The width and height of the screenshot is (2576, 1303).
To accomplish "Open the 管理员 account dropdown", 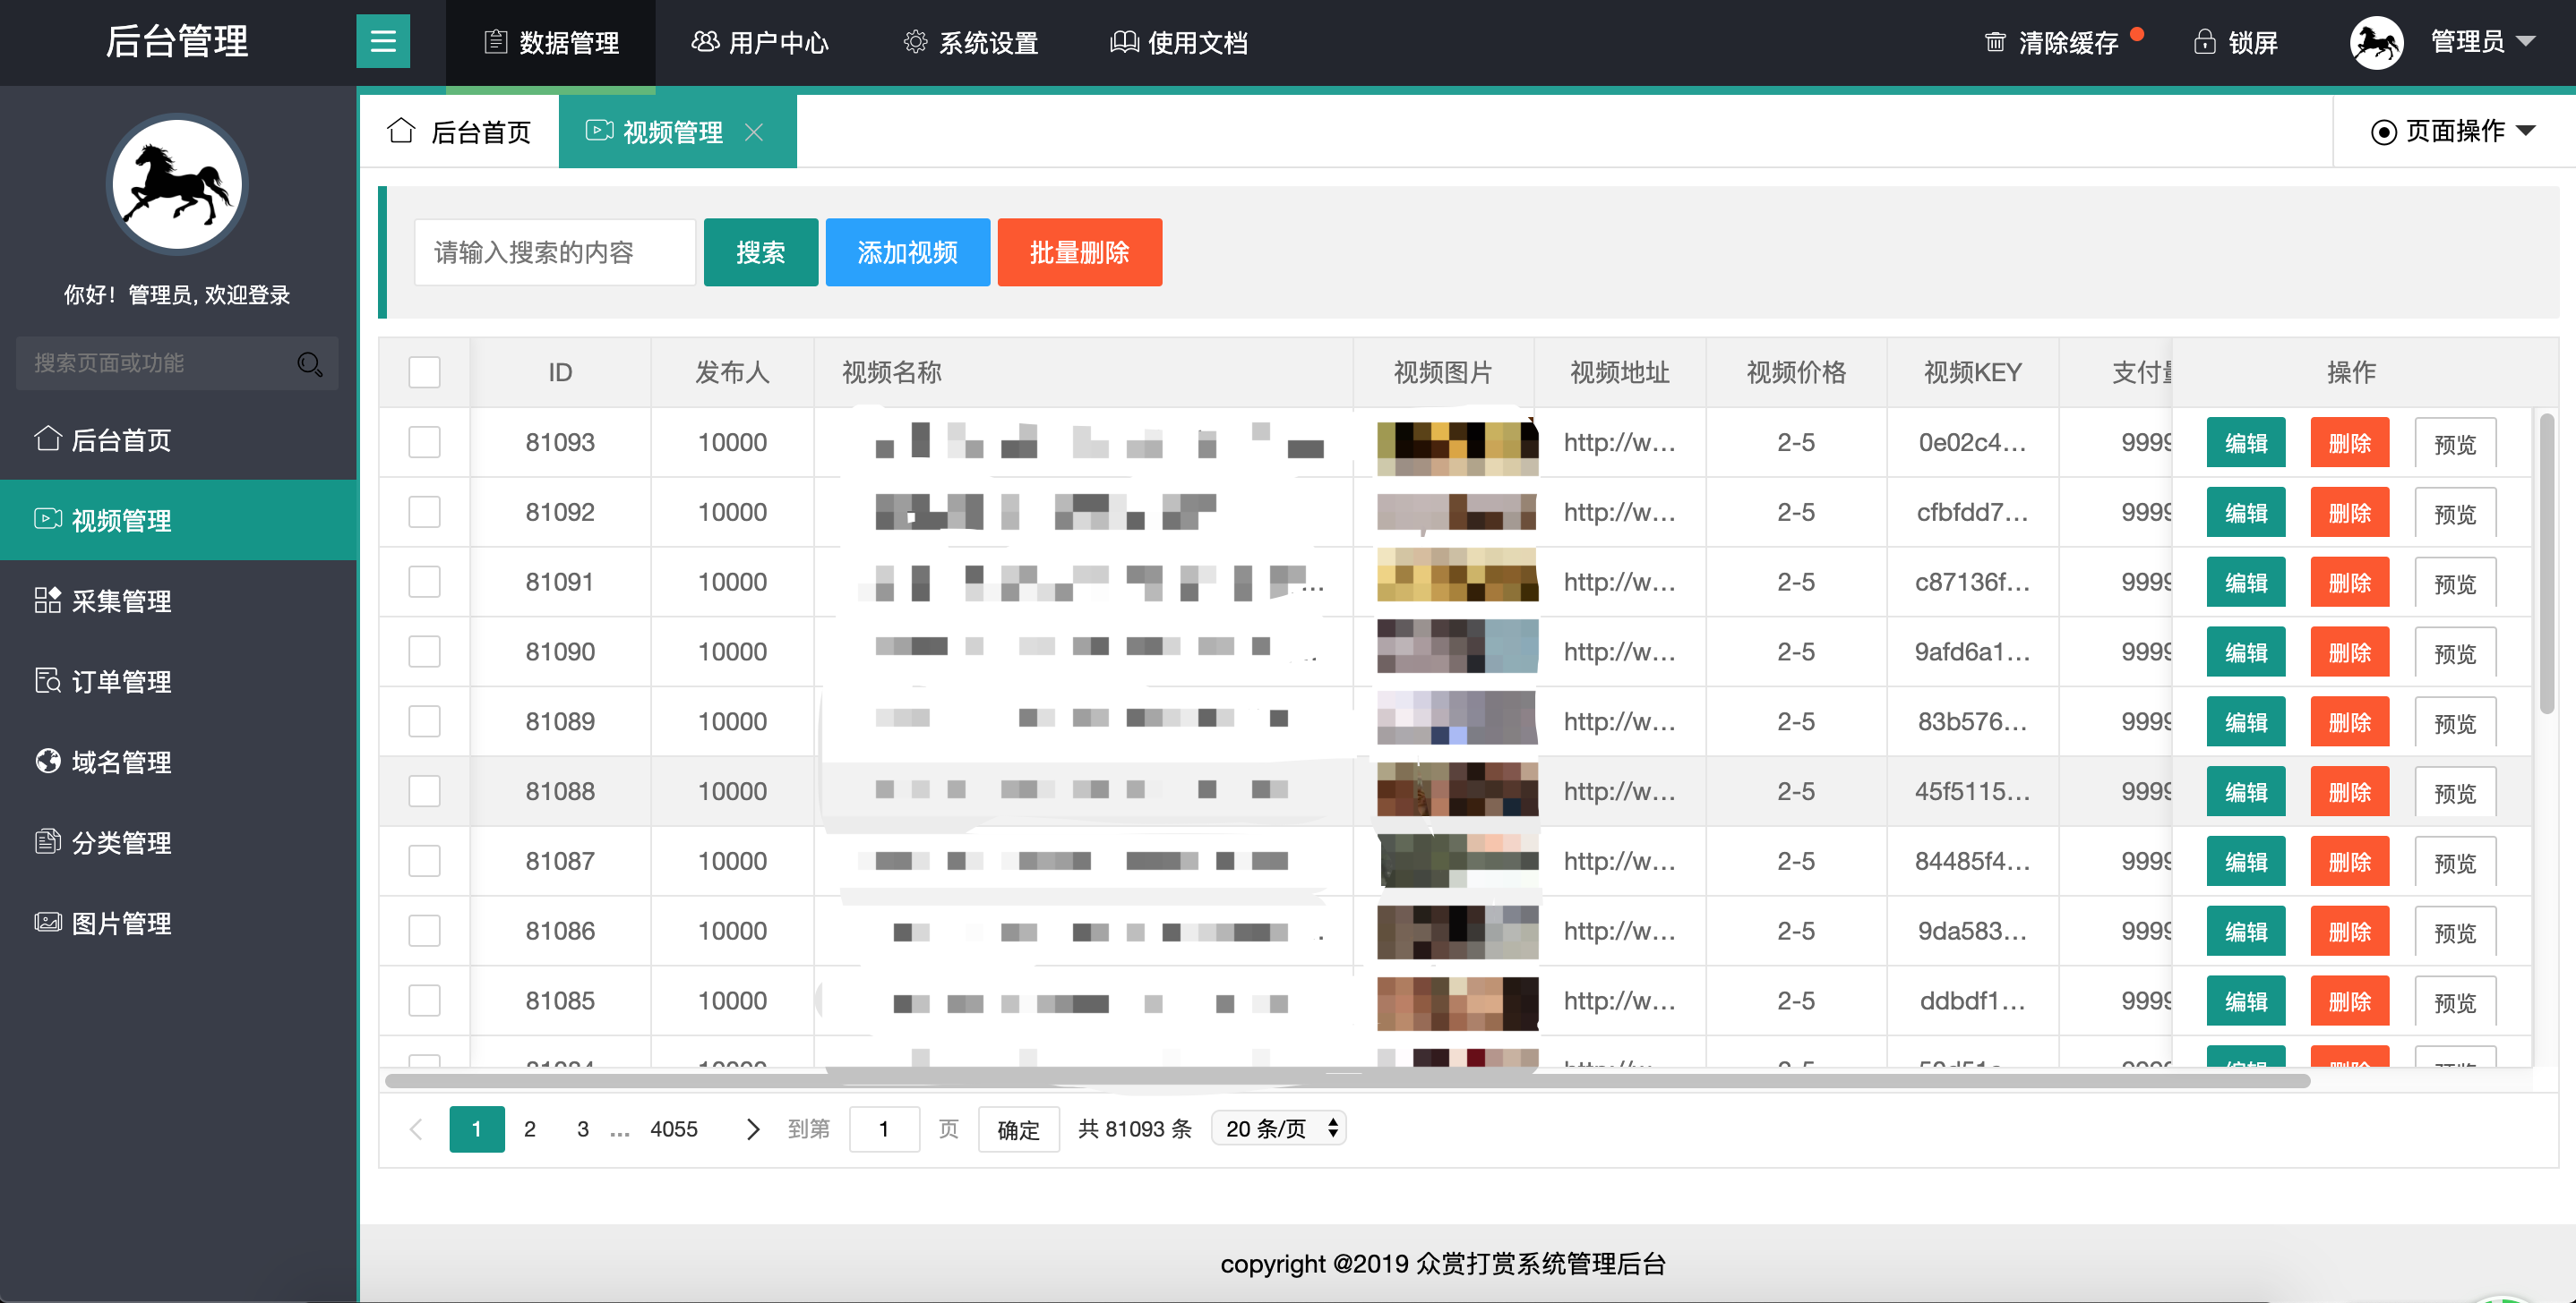I will [x=2483, y=42].
